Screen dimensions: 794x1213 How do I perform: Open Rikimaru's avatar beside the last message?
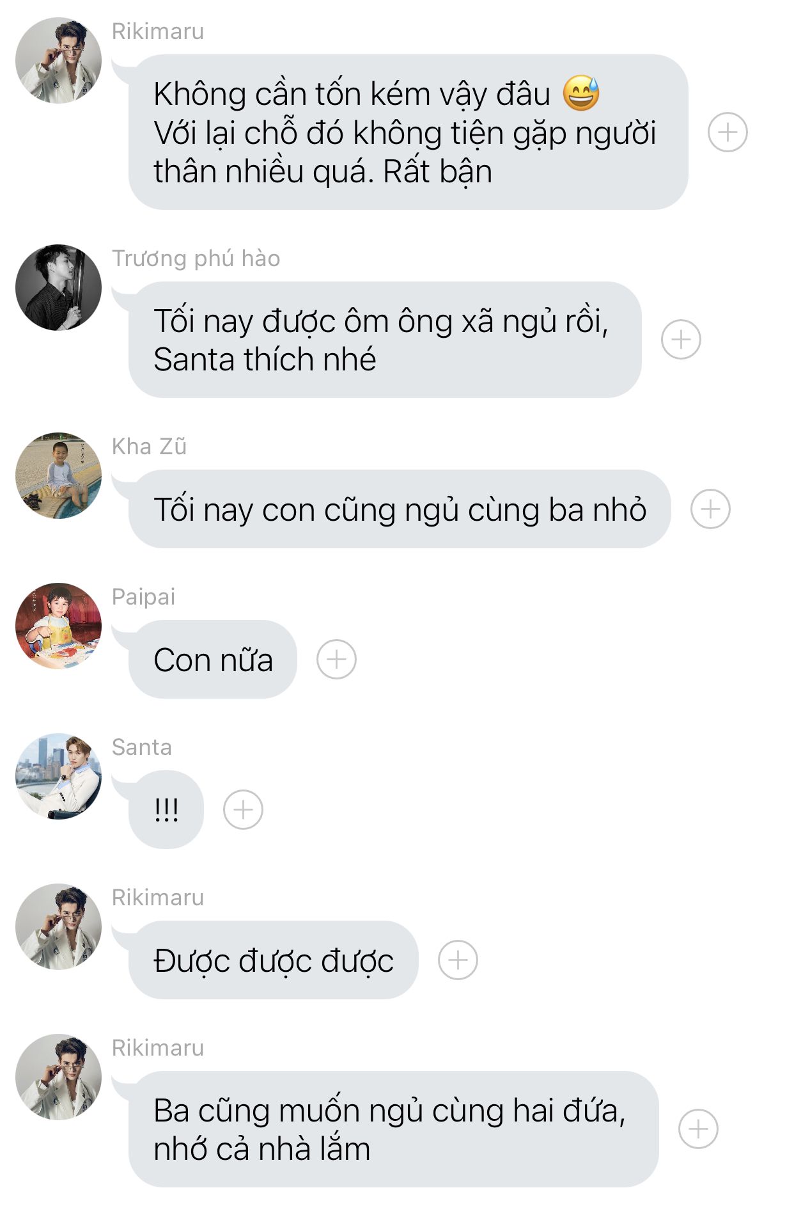pyautogui.click(x=58, y=1077)
